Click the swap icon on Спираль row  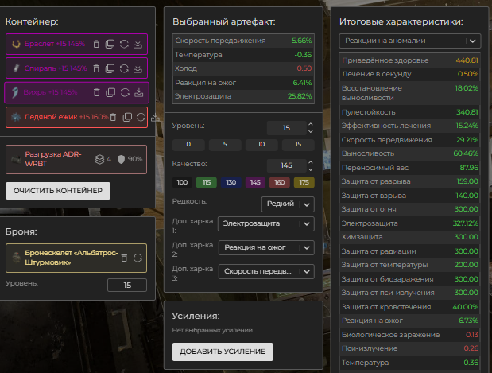124,68
